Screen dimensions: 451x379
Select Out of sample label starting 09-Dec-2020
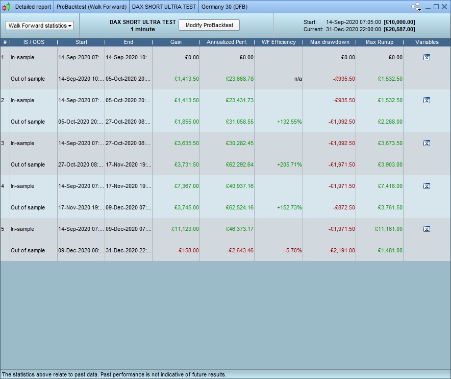28,251
